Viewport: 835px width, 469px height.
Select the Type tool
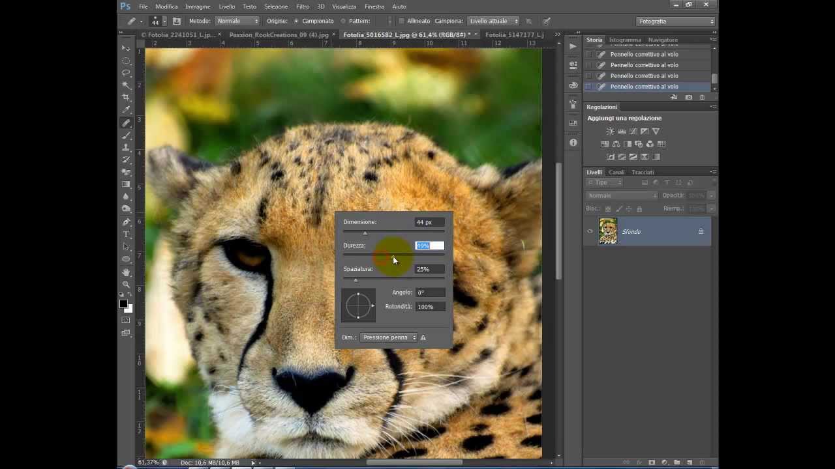(x=126, y=234)
